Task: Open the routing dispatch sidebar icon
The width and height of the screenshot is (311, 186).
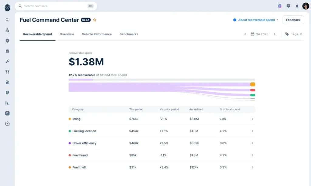Action: point(7,72)
